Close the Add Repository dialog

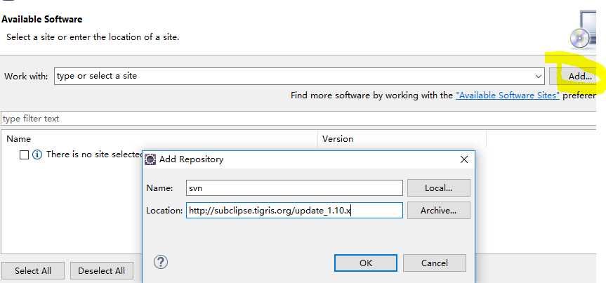[x=463, y=159]
